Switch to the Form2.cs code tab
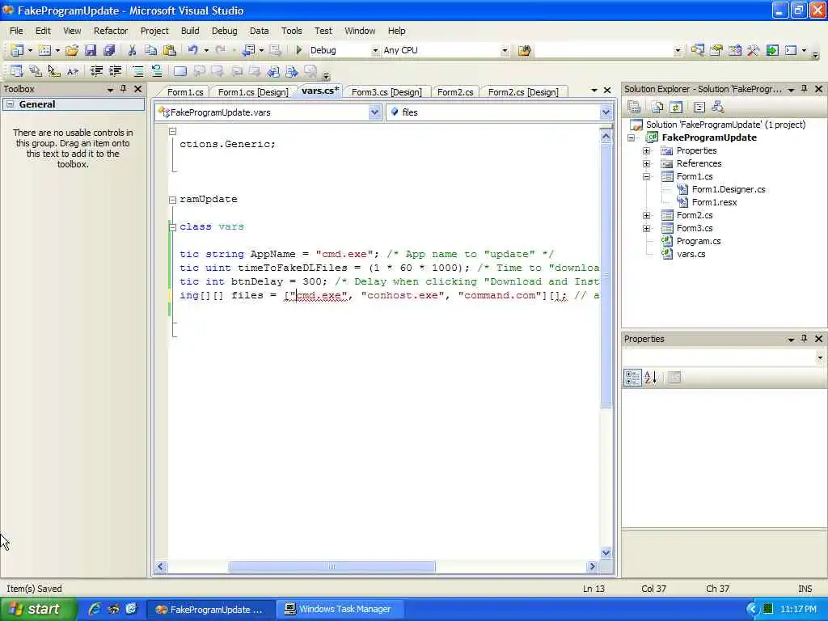Viewport: 828px width, 621px height. click(455, 92)
